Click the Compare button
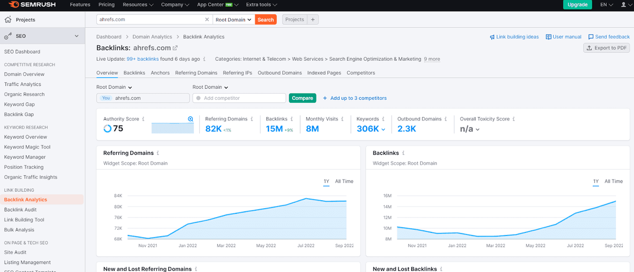 point(302,98)
